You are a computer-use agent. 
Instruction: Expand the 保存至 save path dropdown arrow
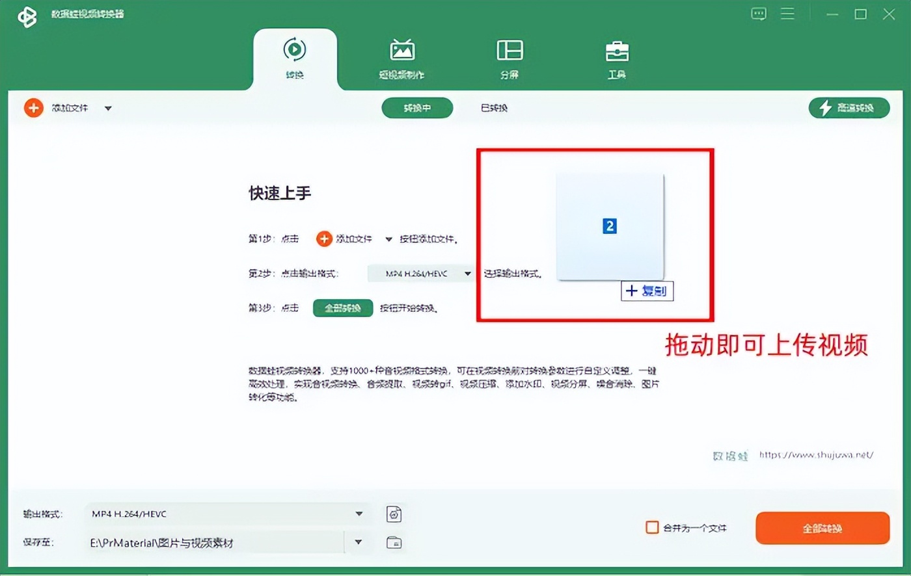coord(358,542)
